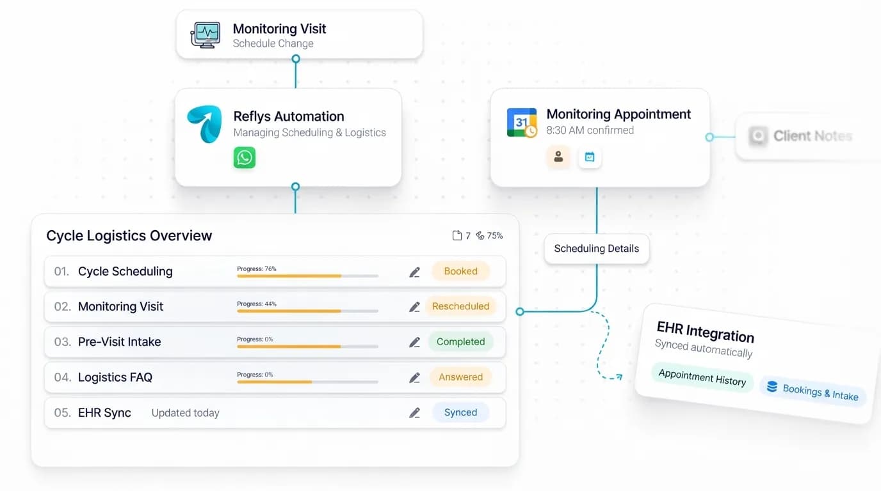The height and width of the screenshot is (491, 881).
Task: Edit the Cycle Scheduling row with pencil icon
Action: tap(415, 272)
